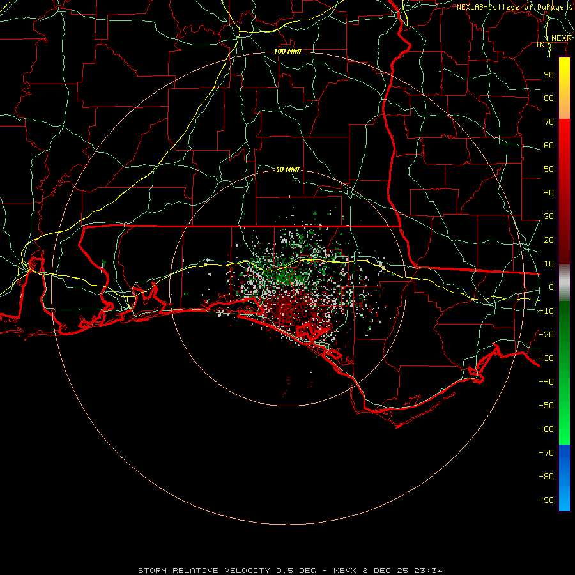This screenshot has width=575, height=575.
Task: Click the "8 DEC 25" date text
Action: pyautogui.click(x=386, y=571)
